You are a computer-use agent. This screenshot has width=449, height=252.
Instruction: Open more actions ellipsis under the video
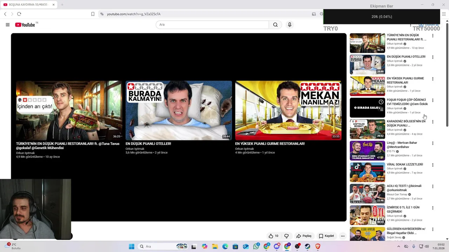pyautogui.click(x=343, y=236)
